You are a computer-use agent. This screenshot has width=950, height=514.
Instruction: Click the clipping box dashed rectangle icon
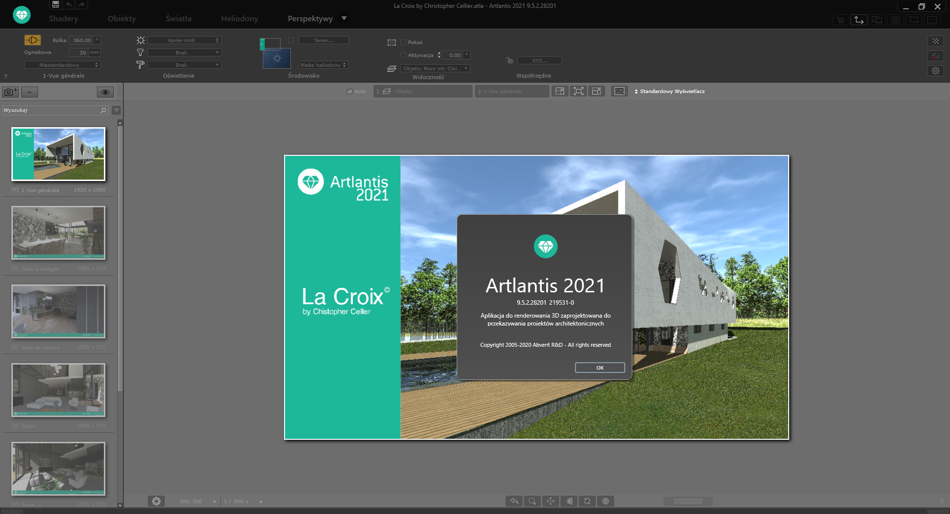click(x=392, y=43)
